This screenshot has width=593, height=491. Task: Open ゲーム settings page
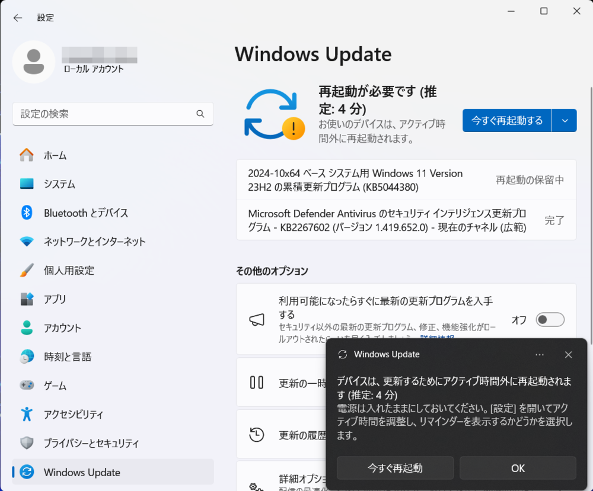point(113,385)
